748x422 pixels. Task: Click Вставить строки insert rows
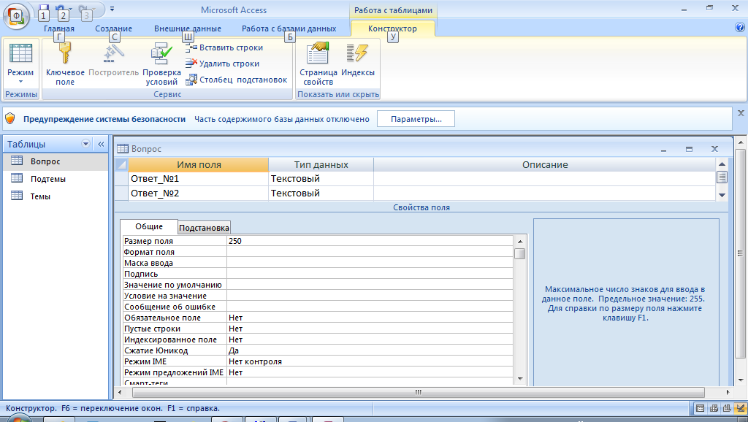coord(224,47)
